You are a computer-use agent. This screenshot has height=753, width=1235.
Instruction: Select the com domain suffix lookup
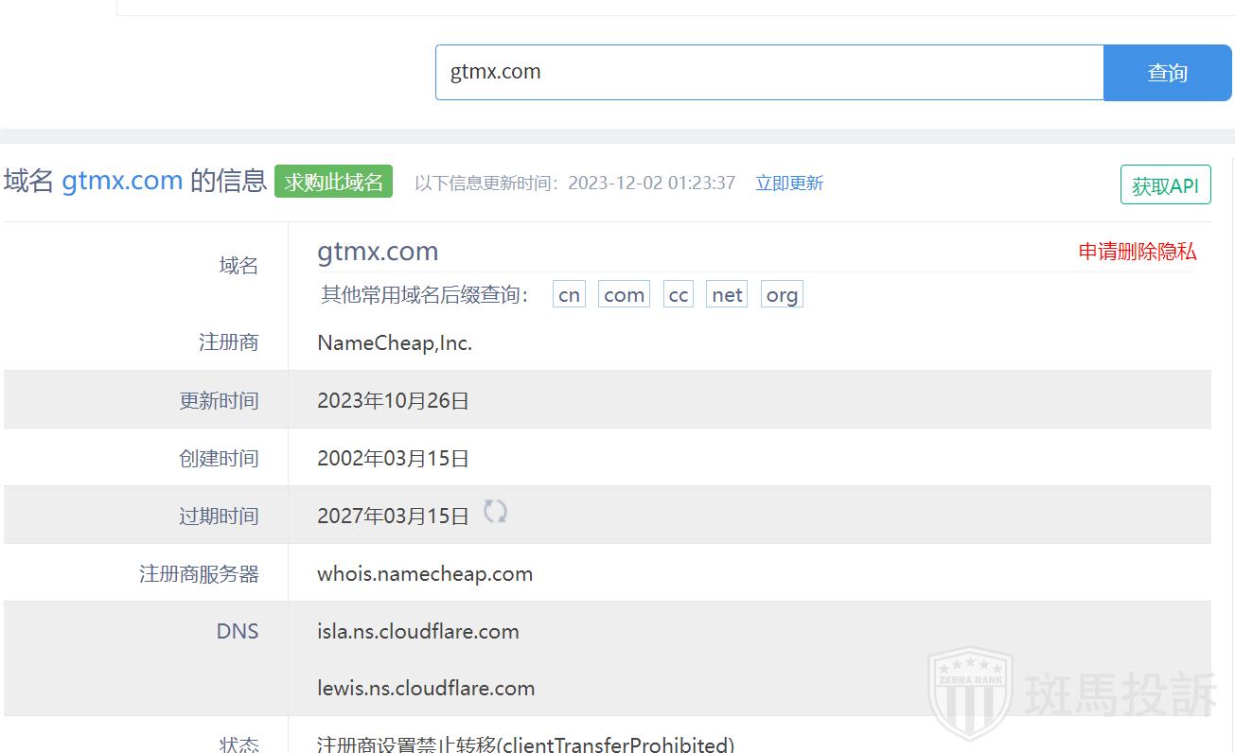[x=624, y=295]
